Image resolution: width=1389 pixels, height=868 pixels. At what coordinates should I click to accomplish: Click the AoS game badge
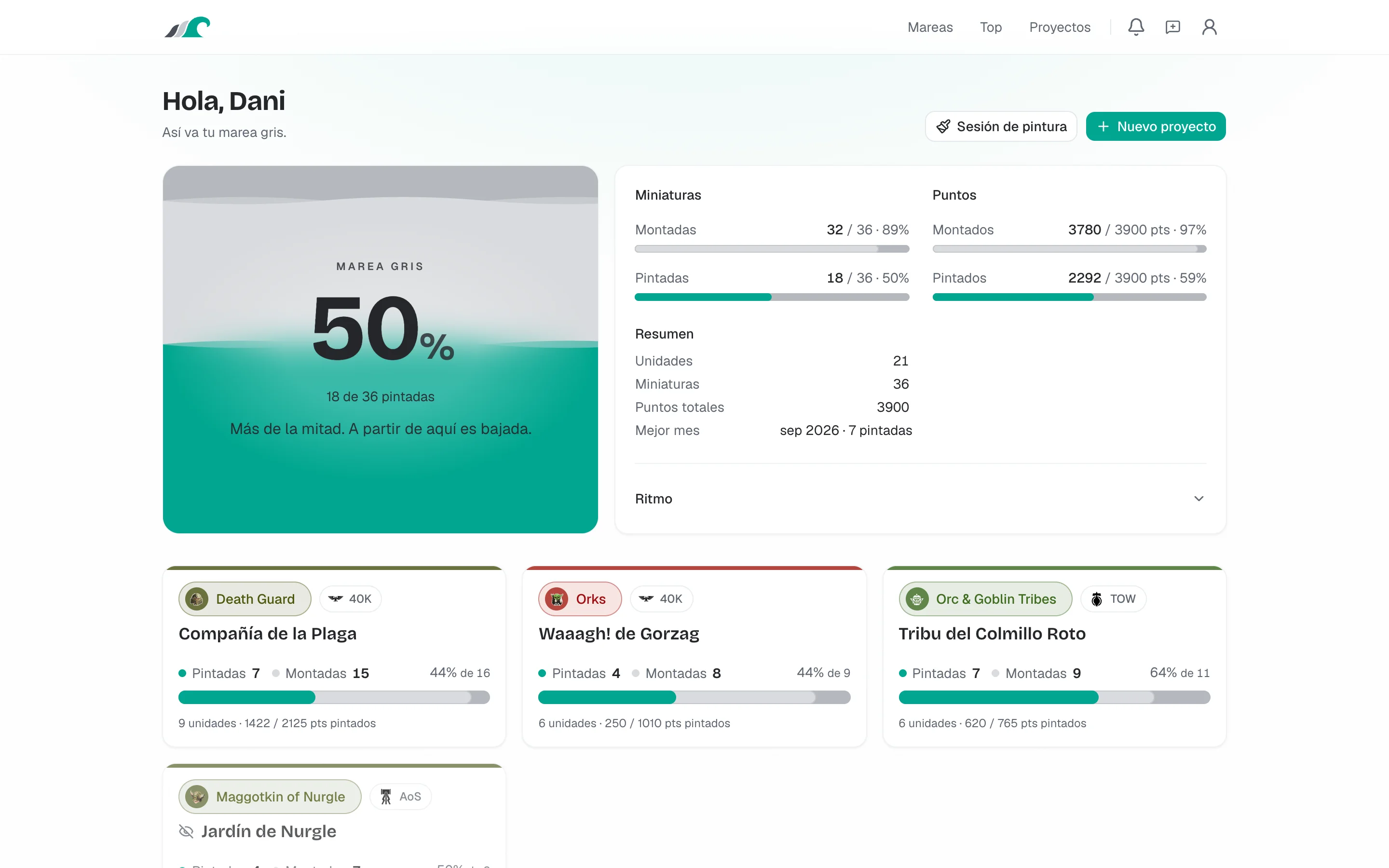[401, 796]
